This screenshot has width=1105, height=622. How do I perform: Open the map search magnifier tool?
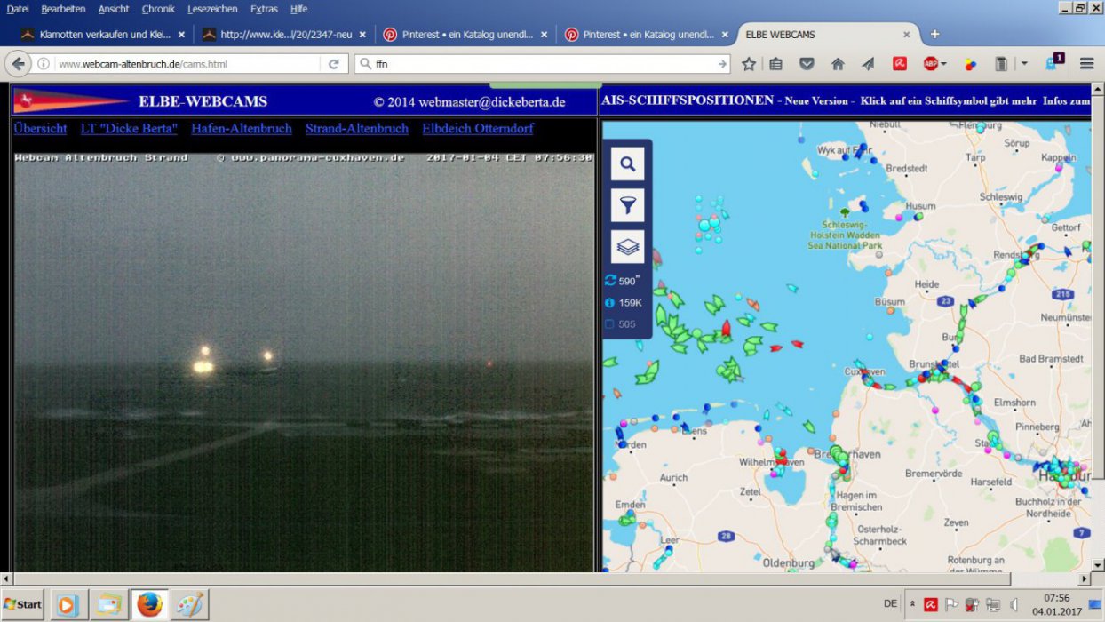628,163
